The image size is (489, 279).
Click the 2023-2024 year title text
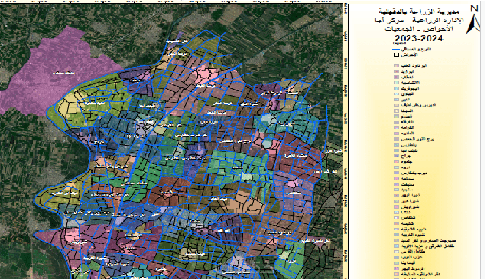pyautogui.click(x=419, y=38)
